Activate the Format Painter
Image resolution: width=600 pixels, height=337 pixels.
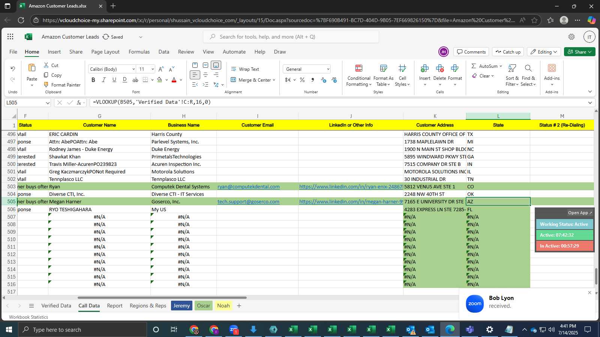pos(62,85)
